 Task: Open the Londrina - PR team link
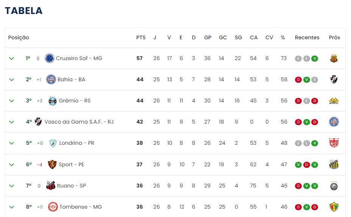(77, 143)
